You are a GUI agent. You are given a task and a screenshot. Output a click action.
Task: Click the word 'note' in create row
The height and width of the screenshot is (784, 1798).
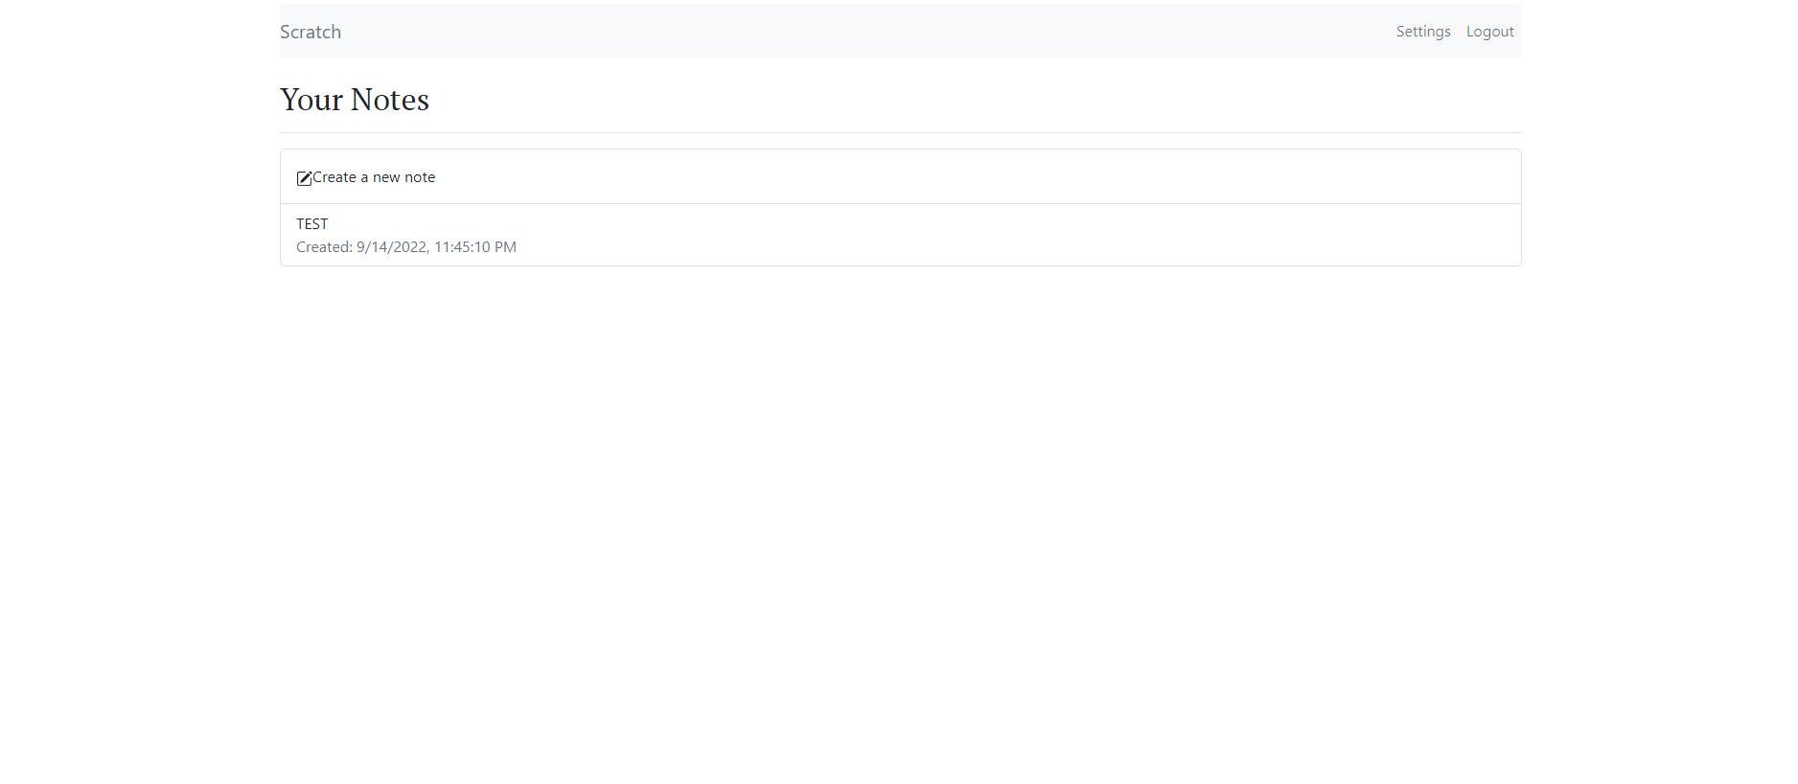420,177
